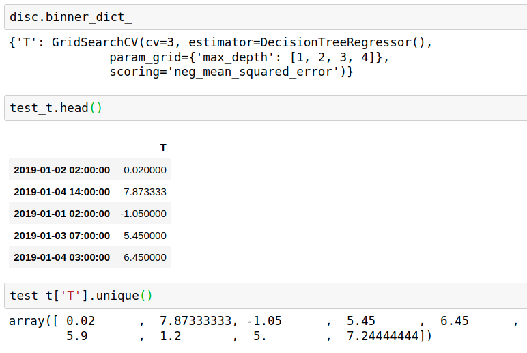Select row index 2019-01-02 02:00:00
This screenshot has width=527, height=353.
tap(61, 170)
